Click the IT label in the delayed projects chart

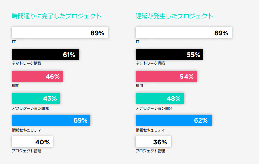[138, 42]
